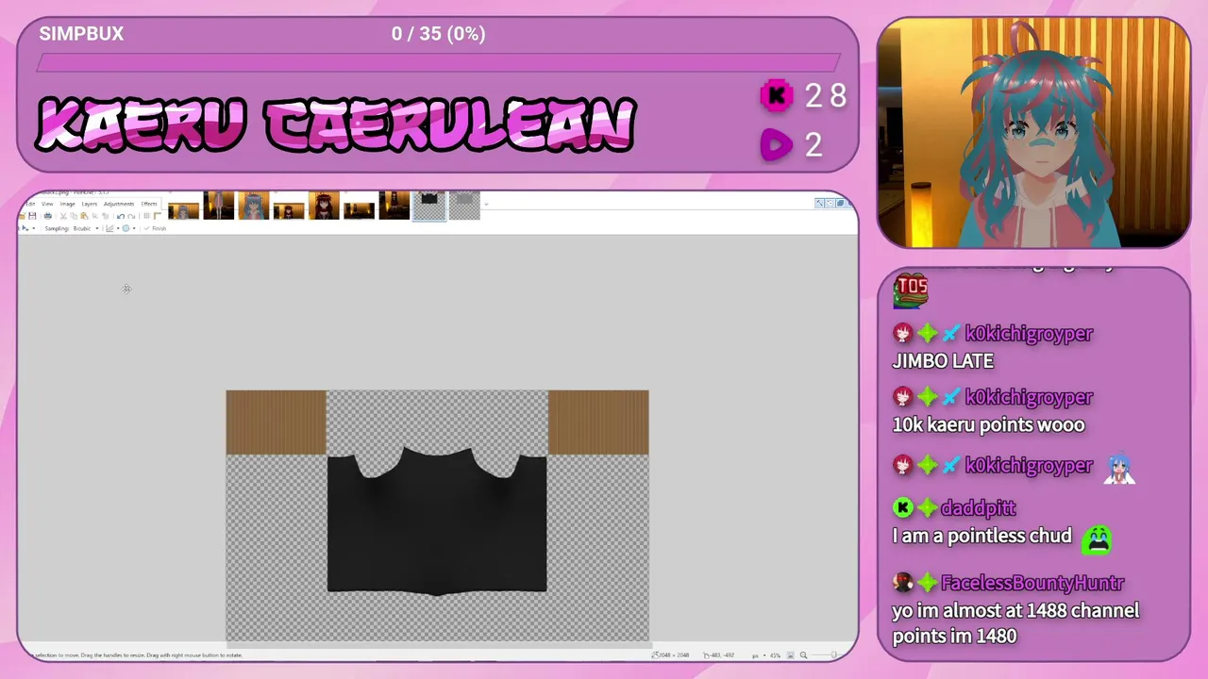Click the 45% zoom value in status bar

[776, 654]
